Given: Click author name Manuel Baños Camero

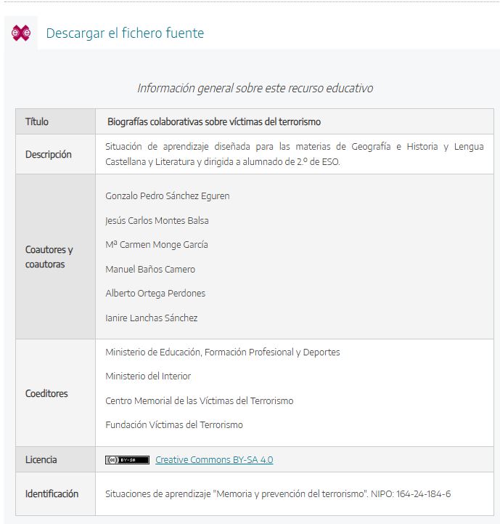Looking at the screenshot, I should [x=150, y=269].
